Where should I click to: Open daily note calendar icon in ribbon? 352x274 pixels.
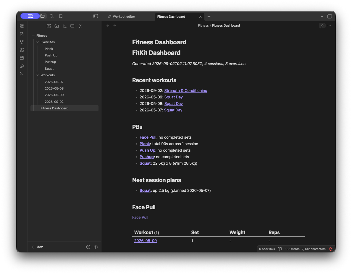[22, 58]
